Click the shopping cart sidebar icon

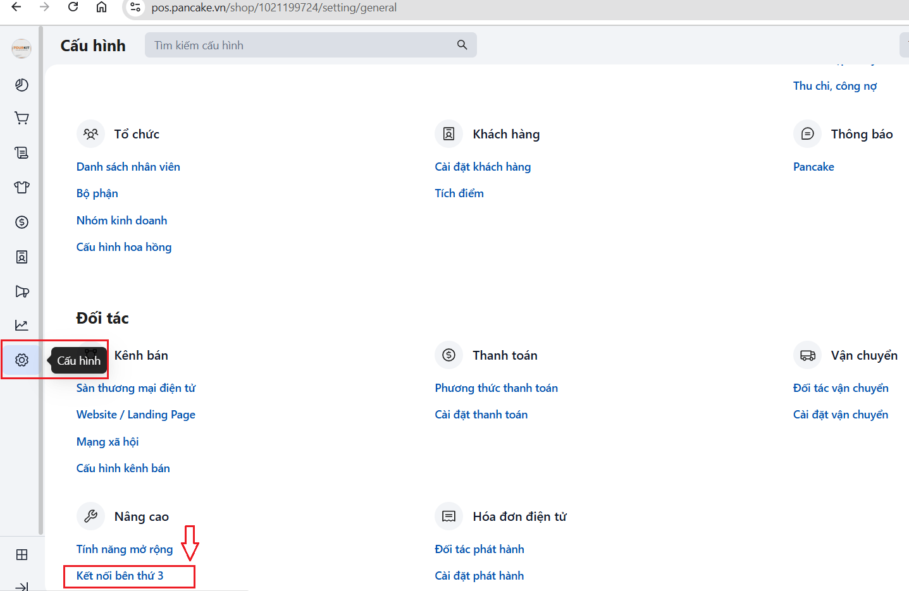[x=22, y=118]
